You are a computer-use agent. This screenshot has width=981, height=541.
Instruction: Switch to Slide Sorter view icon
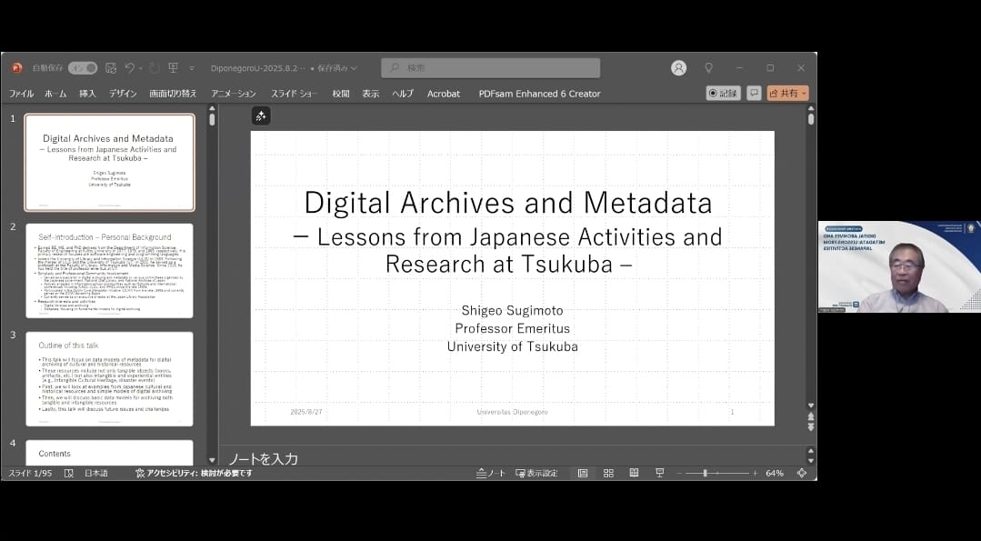pos(608,473)
